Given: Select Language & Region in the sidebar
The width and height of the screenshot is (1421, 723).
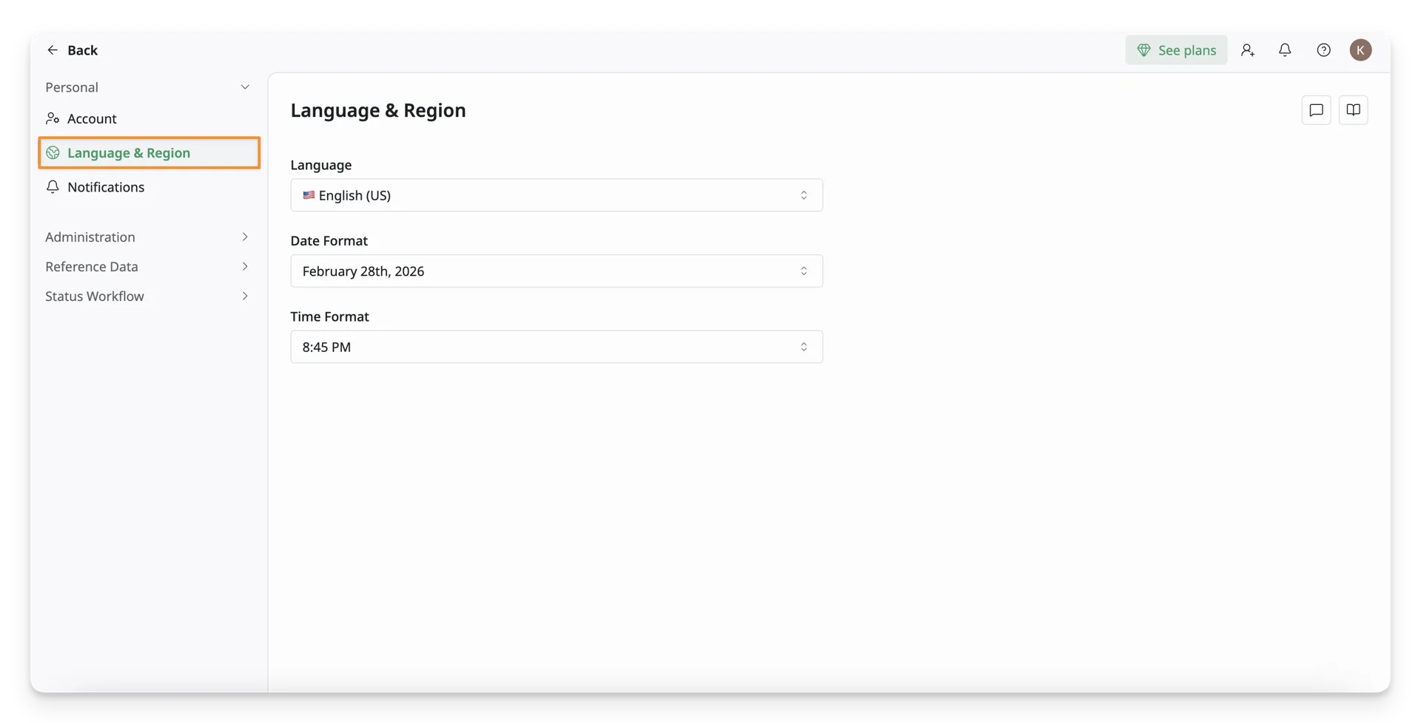Looking at the screenshot, I should point(150,153).
